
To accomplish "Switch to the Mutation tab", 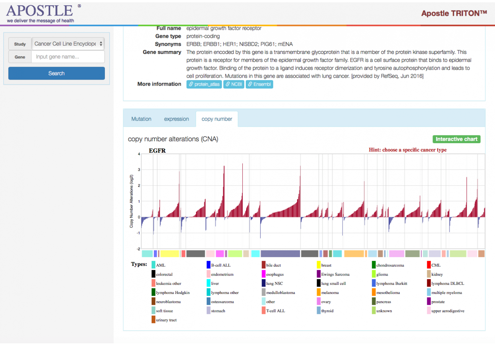I will coord(141,119).
